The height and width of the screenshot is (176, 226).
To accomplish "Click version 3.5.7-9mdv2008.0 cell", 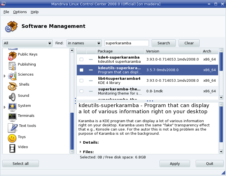I will [162, 70].
